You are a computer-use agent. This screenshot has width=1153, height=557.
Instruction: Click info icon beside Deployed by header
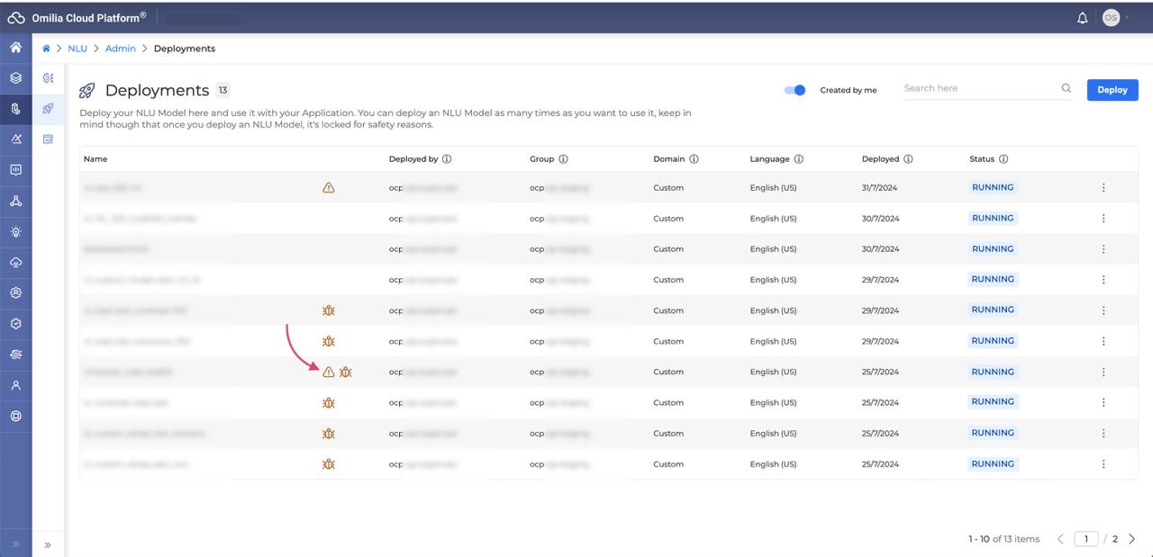pyautogui.click(x=447, y=159)
